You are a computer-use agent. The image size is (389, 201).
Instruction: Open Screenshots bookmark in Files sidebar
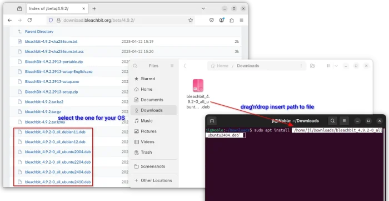pyautogui.click(x=153, y=166)
